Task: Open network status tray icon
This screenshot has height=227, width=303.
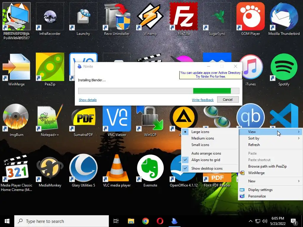Action: pos(258,221)
